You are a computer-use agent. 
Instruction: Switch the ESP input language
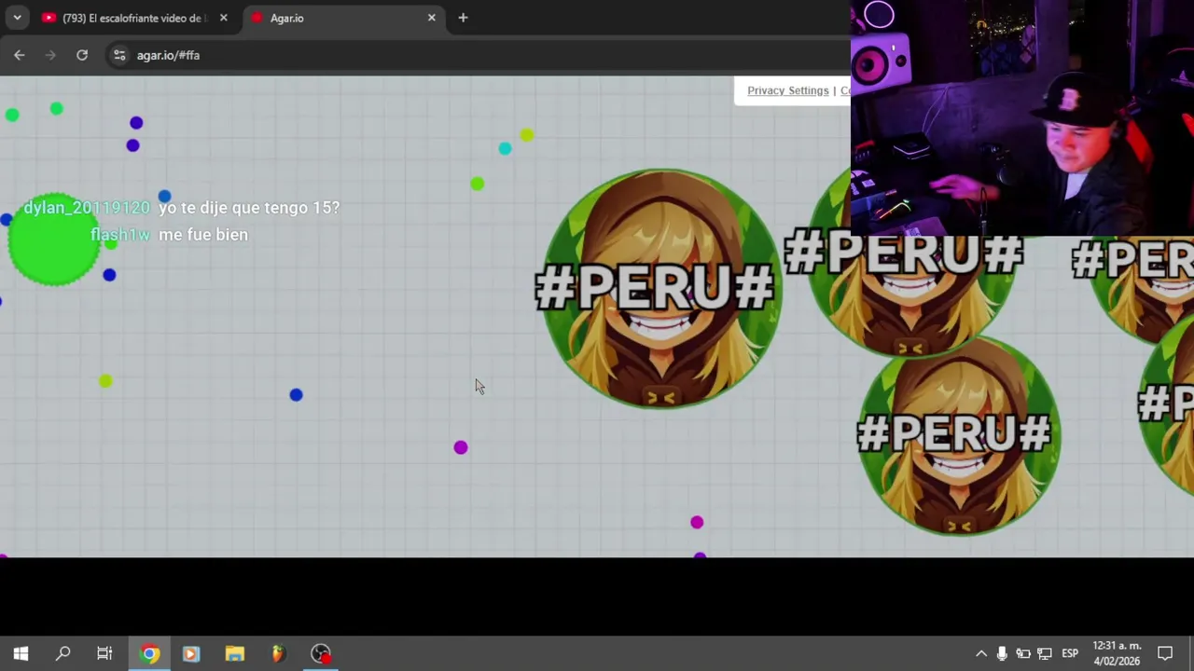tap(1070, 653)
